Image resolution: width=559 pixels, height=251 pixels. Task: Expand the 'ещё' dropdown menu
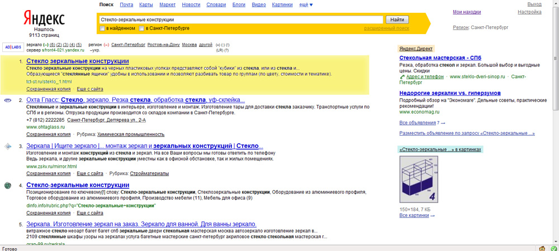click(x=306, y=5)
